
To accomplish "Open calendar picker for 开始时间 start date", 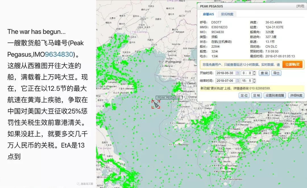I will [x=237, y=73].
